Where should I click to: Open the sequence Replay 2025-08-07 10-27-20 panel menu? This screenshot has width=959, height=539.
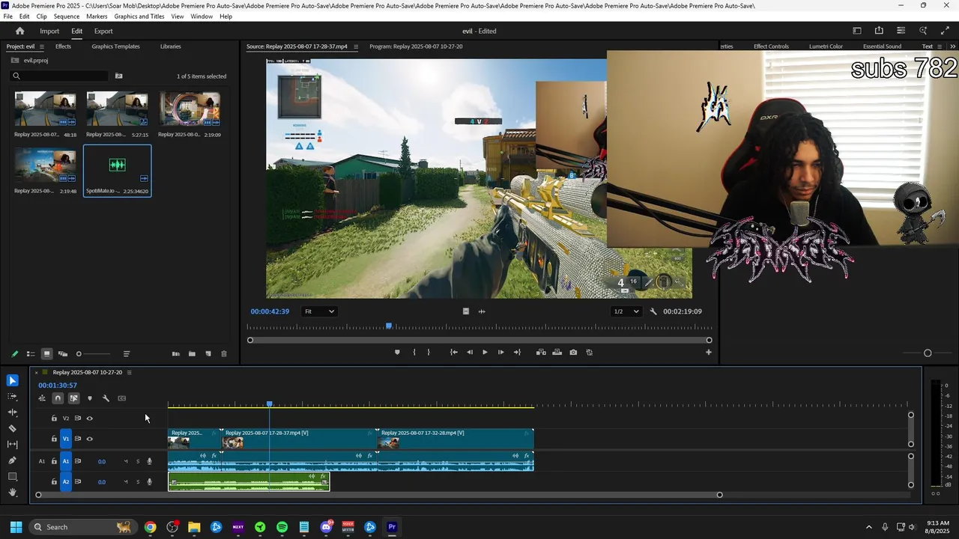click(x=129, y=372)
